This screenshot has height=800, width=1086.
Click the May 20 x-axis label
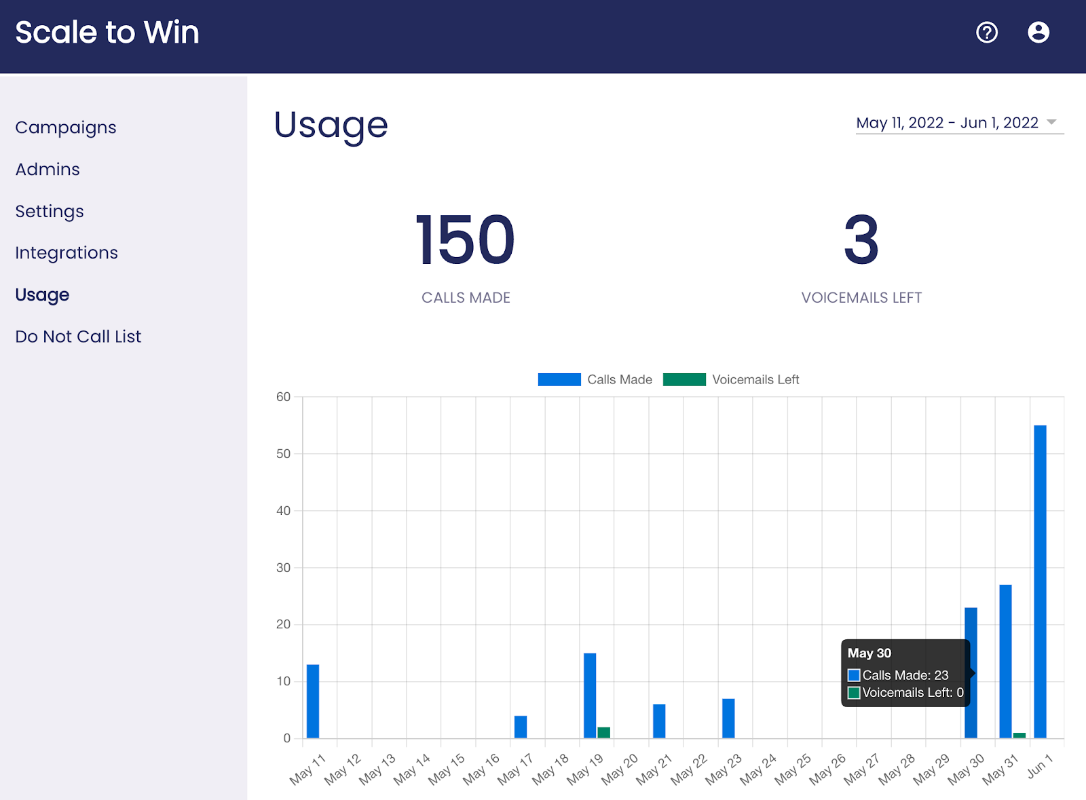(x=620, y=769)
